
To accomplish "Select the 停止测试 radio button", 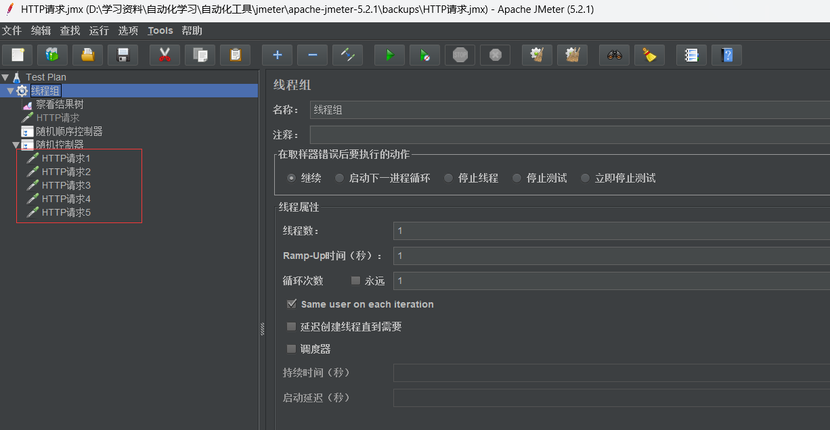I will (x=517, y=178).
